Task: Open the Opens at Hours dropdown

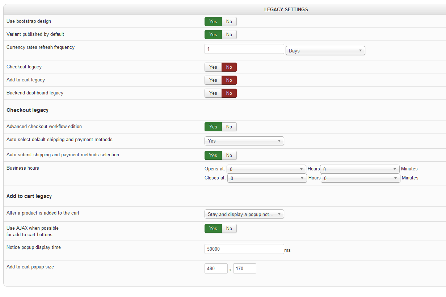Action: click(x=266, y=169)
